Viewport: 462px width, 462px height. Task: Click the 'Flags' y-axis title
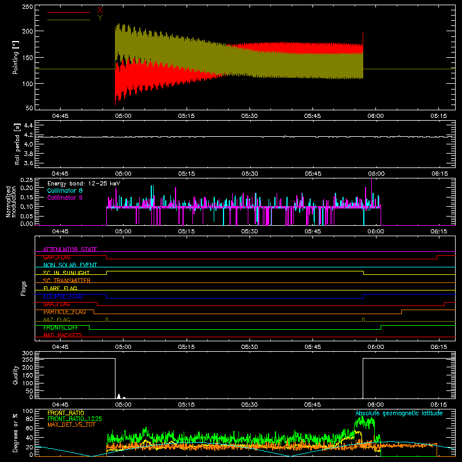click(x=24, y=288)
